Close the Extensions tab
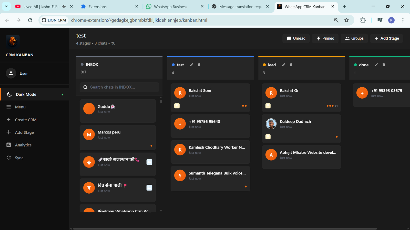Screen dimensions: 410x230 coord(137,6)
